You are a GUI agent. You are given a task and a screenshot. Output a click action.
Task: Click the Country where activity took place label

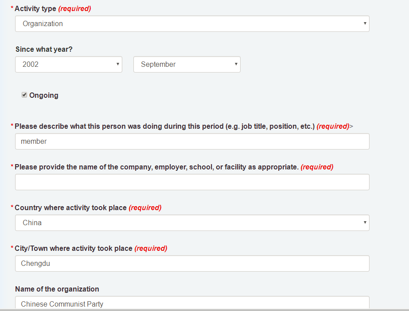pyautogui.click(x=70, y=207)
